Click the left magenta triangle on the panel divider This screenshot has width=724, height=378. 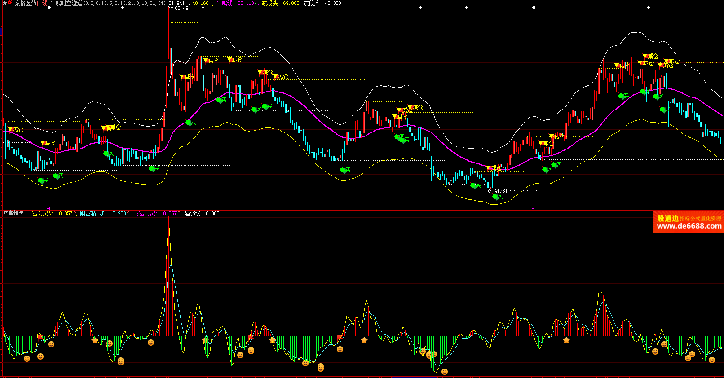coord(49,208)
